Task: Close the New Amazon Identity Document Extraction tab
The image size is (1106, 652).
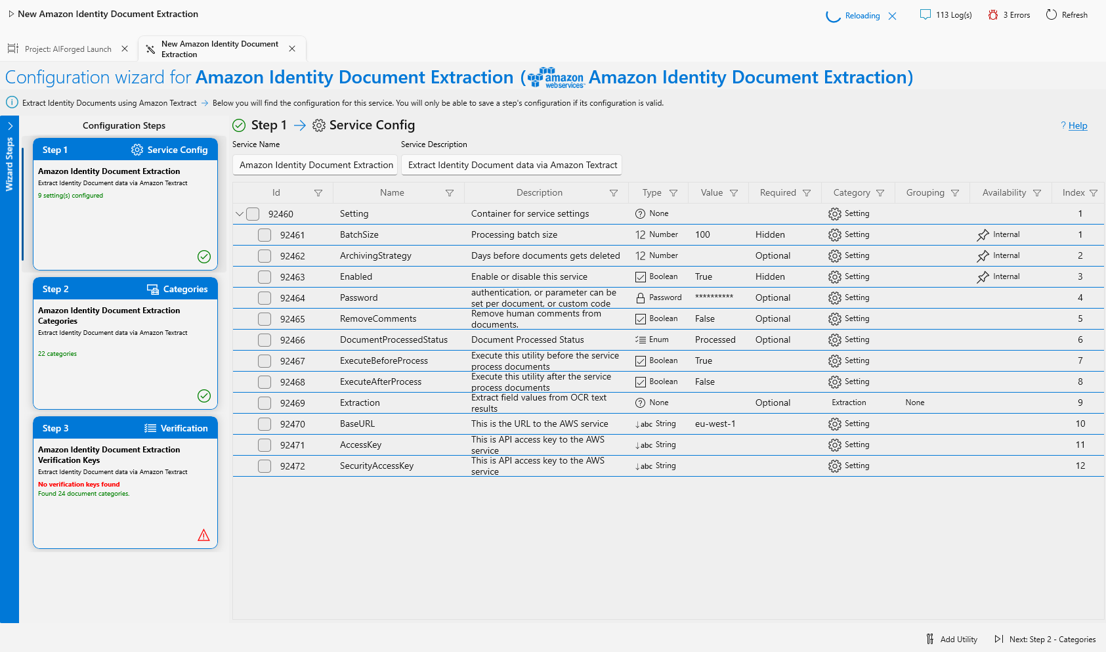Action: [x=292, y=49]
